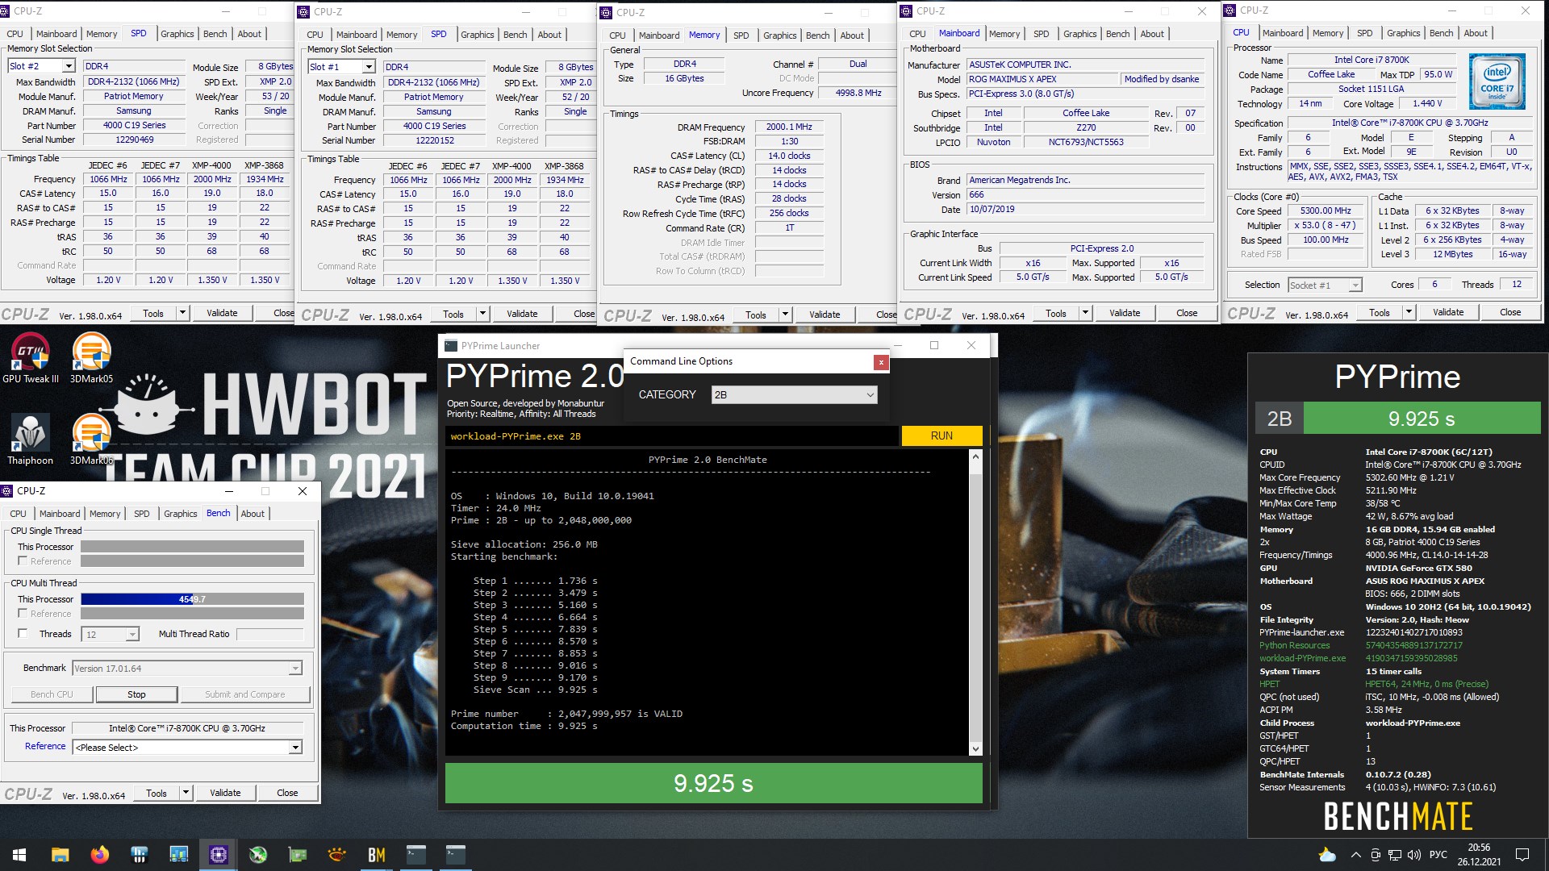1549x871 pixels.
Task: Click the 'Modified by dsanke' field
Action: [x=1162, y=79]
